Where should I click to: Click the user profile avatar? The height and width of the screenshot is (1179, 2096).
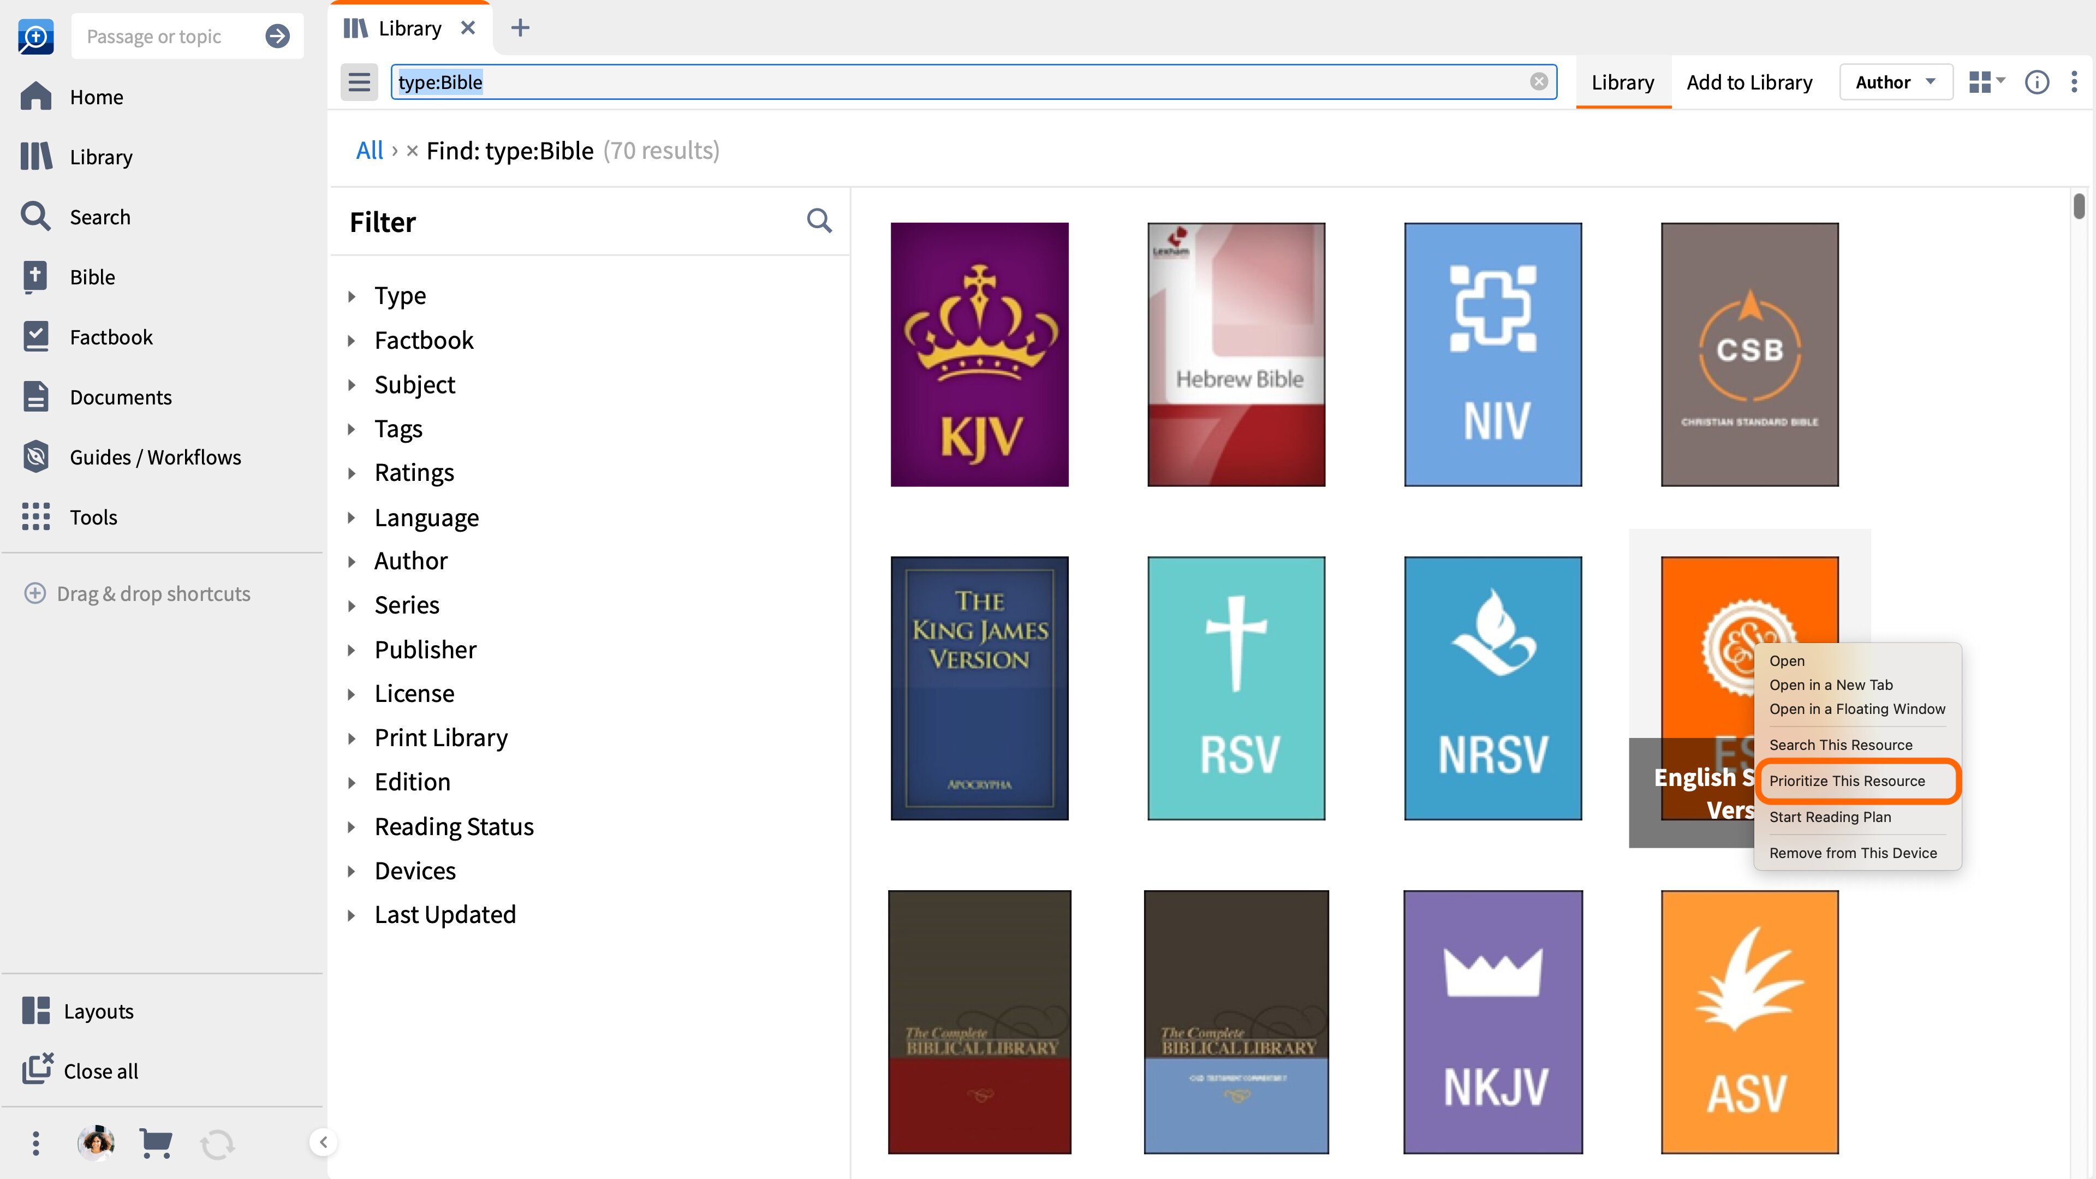click(96, 1143)
